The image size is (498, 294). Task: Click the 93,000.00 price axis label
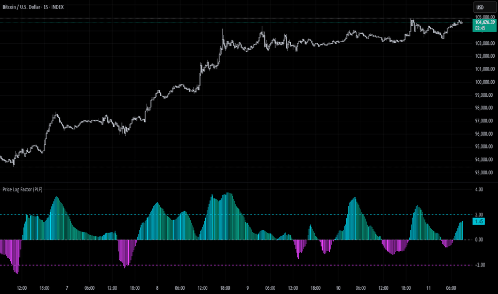point(485,173)
